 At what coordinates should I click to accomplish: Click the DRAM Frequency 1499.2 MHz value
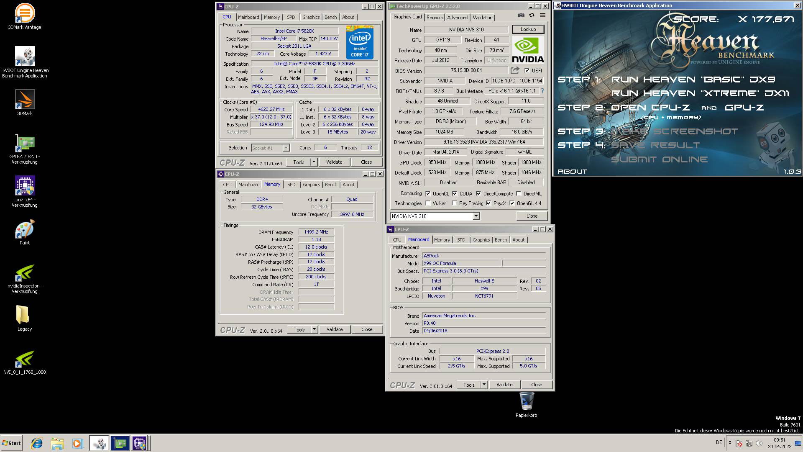[316, 232]
